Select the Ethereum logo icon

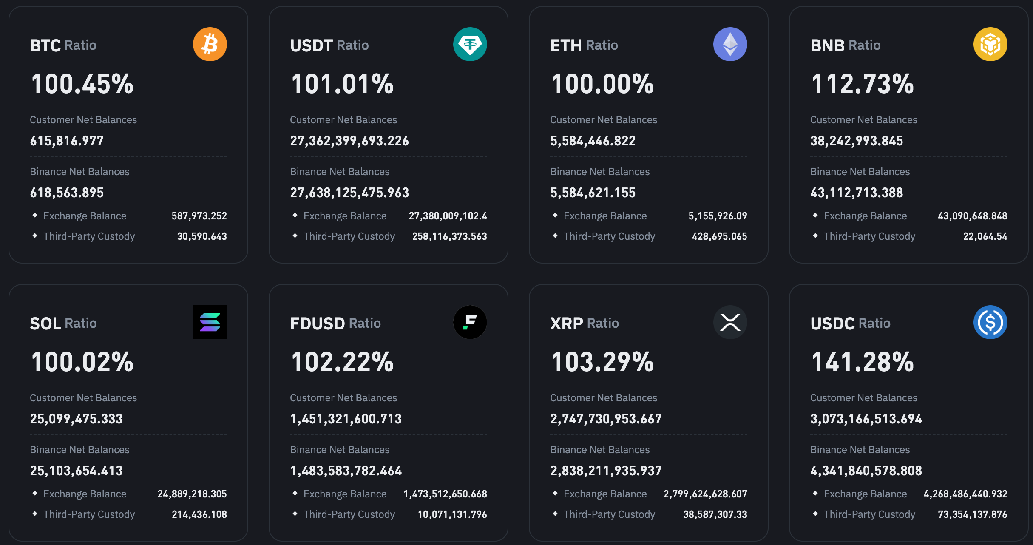730,44
